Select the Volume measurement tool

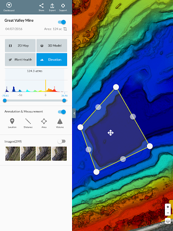tap(60, 121)
